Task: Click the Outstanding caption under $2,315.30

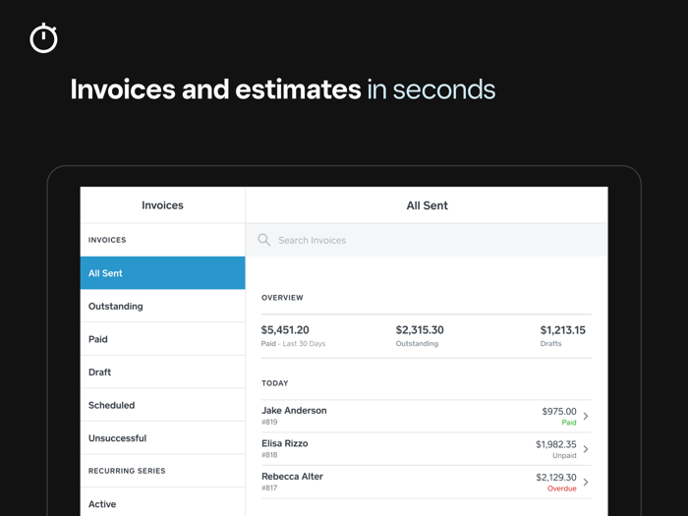Action: (417, 344)
